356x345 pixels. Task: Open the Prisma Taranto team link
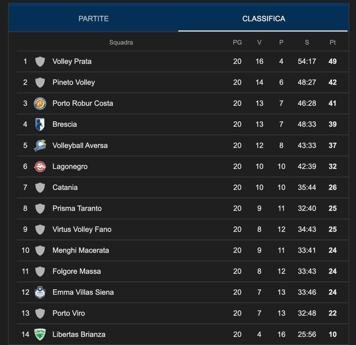[x=77, y=208]
